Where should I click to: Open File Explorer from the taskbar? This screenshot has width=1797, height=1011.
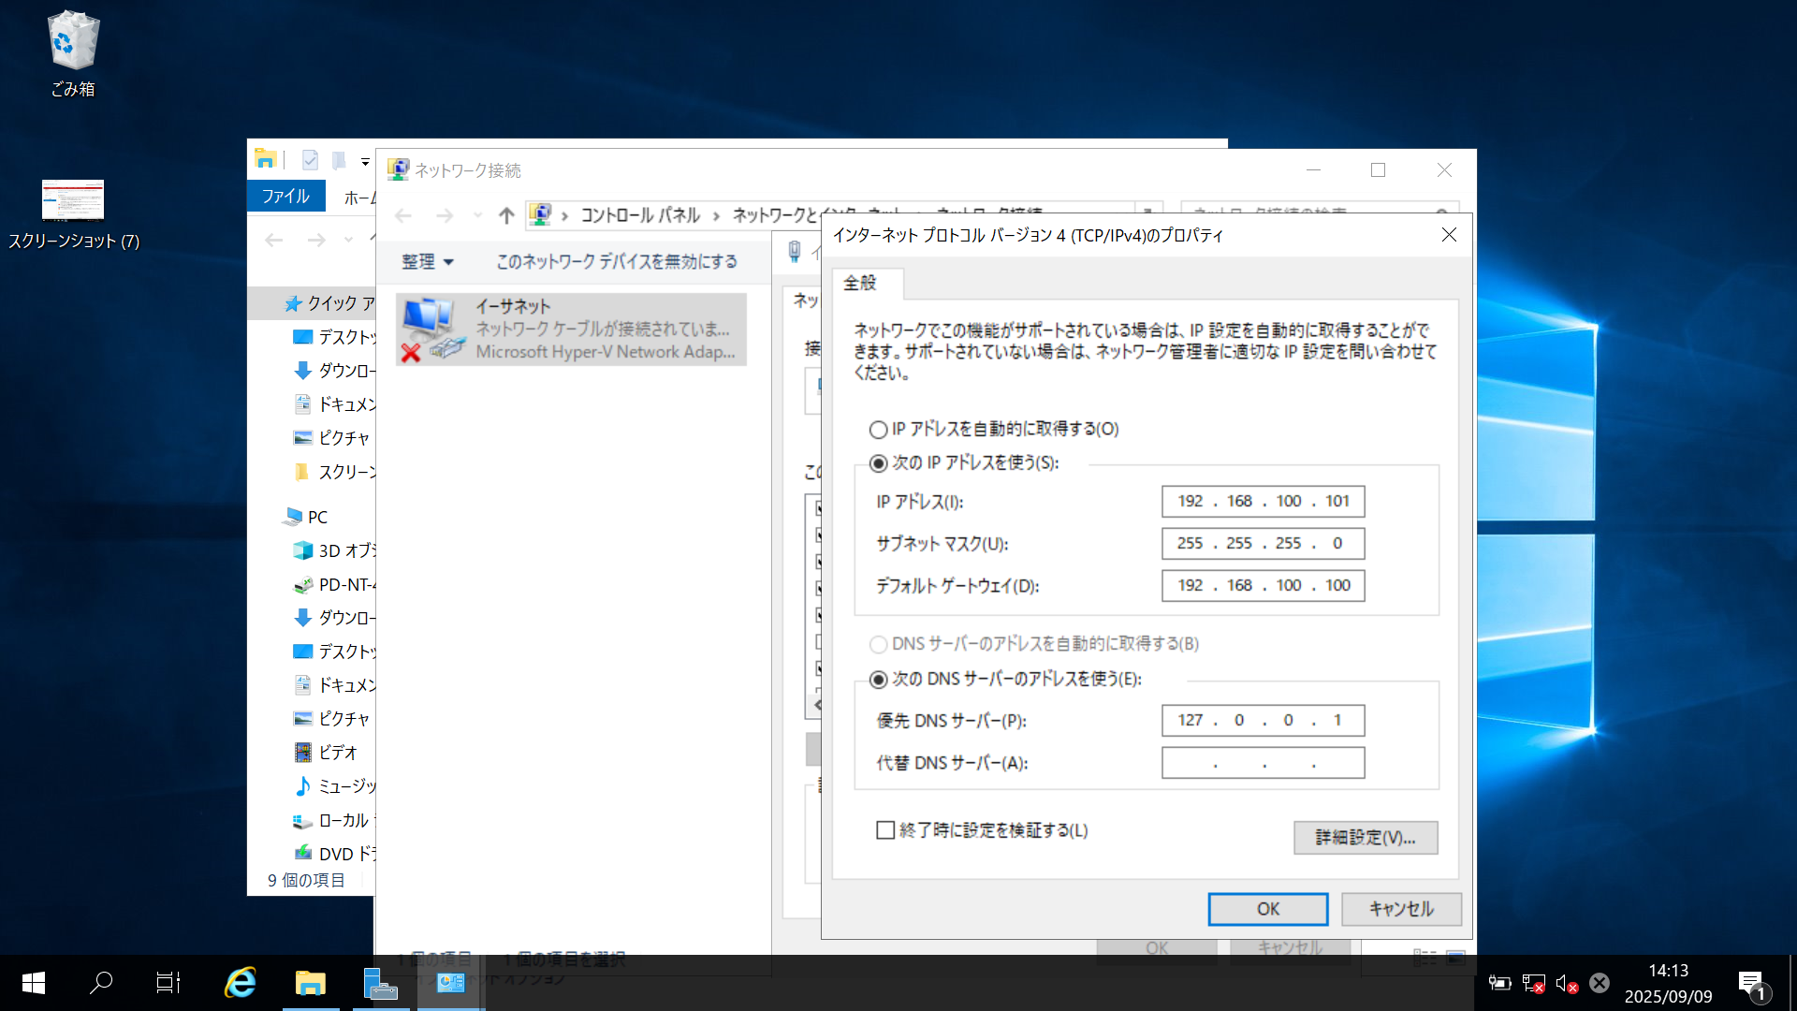(310, 983)
